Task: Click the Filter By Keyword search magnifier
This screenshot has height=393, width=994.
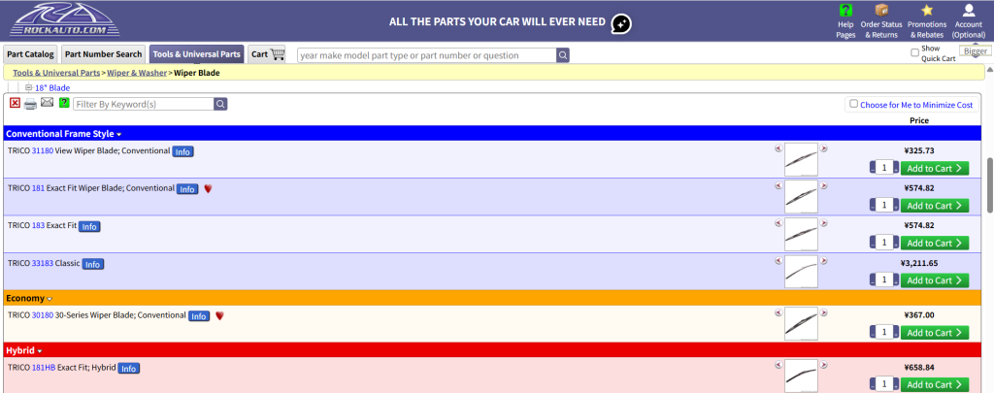Action: click(x=220, y=104)
